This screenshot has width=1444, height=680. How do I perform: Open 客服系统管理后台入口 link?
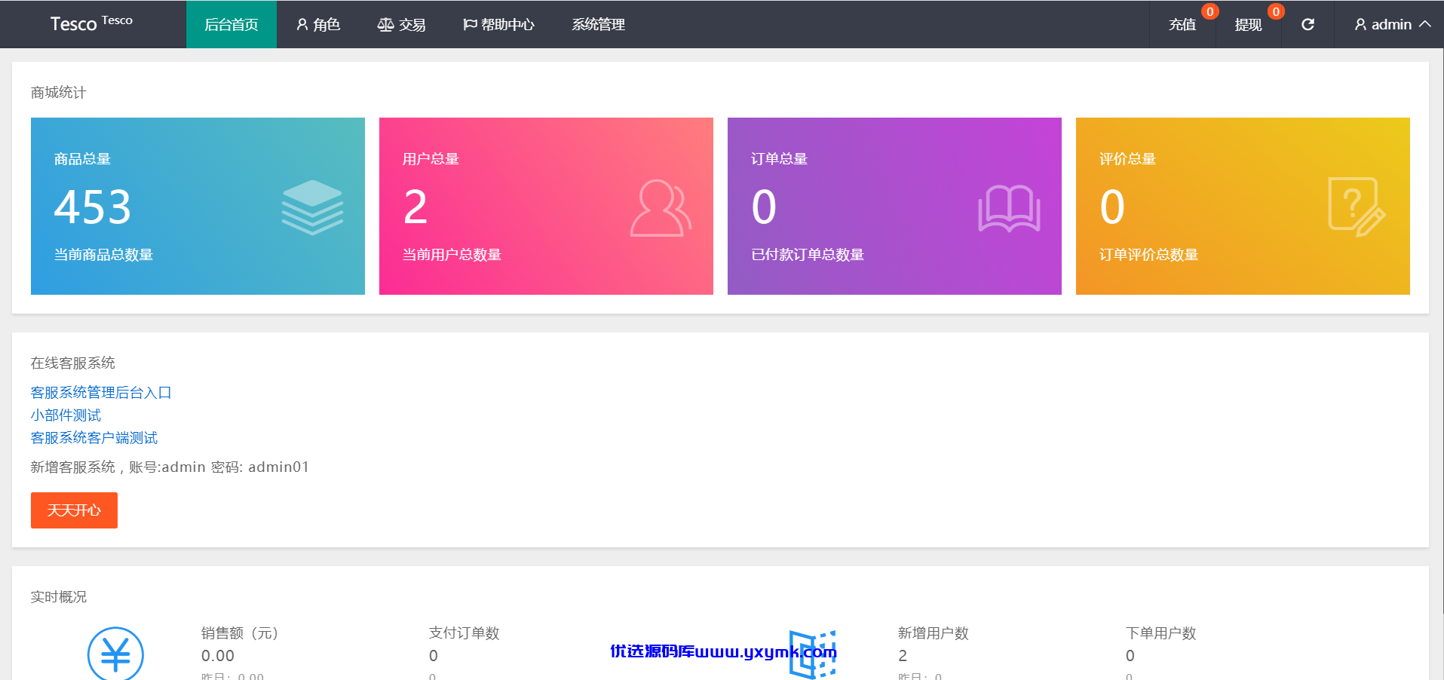tap(101, 393)
